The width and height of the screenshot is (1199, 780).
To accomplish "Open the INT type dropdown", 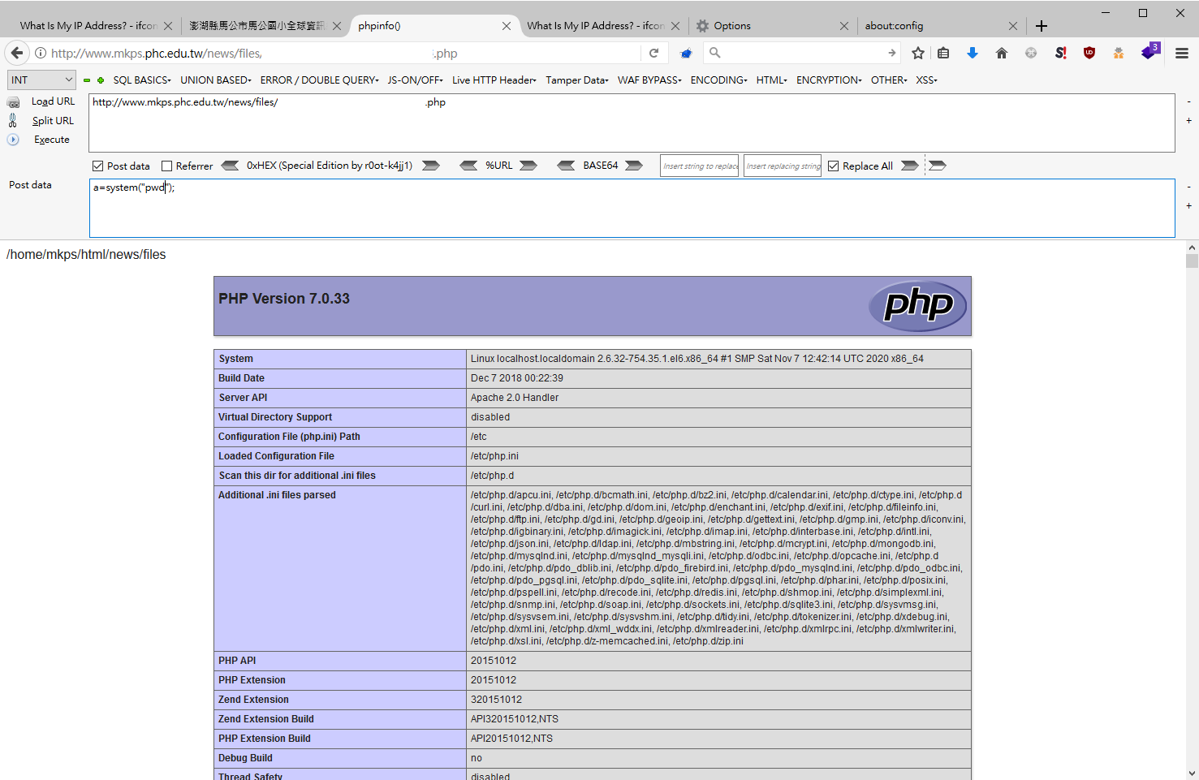I will pyautogui.click(x=41, y=80).
